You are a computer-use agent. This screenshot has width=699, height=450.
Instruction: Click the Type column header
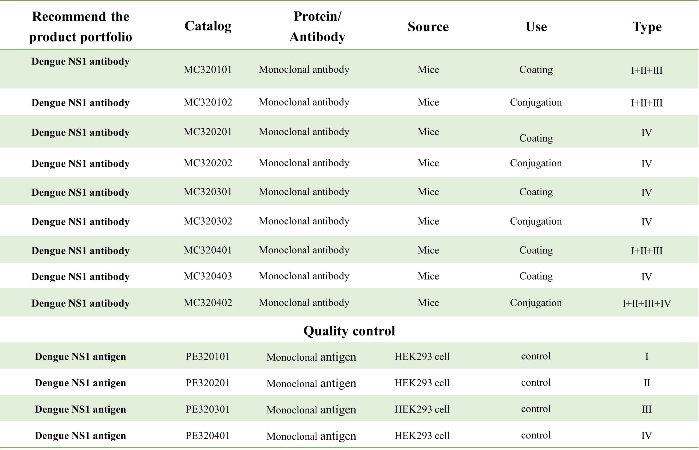[x=647, y=27]
